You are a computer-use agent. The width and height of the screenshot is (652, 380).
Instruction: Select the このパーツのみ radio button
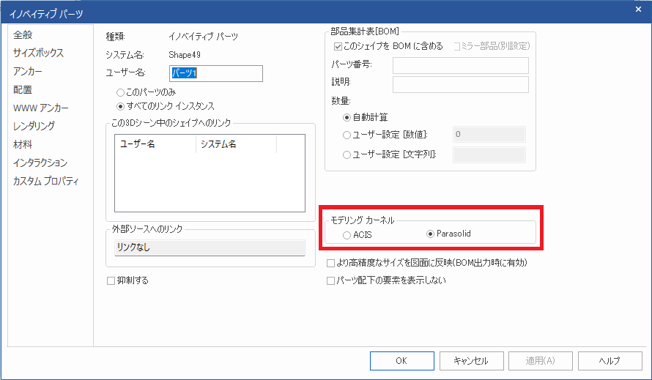click(x=121, y=92)
